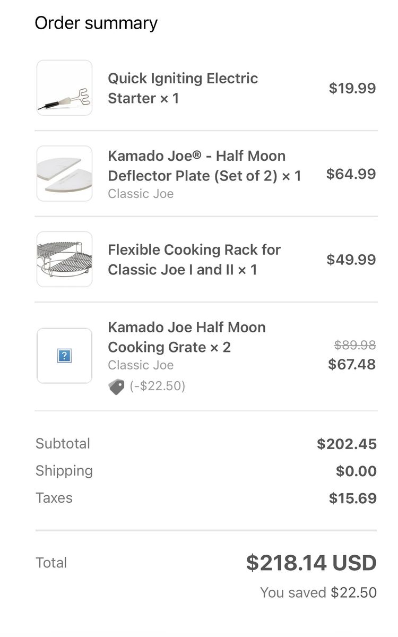Click the $49.99 Cooking Rack price
The width and height of the screenshot is (398, 637).
pos(351,260)
